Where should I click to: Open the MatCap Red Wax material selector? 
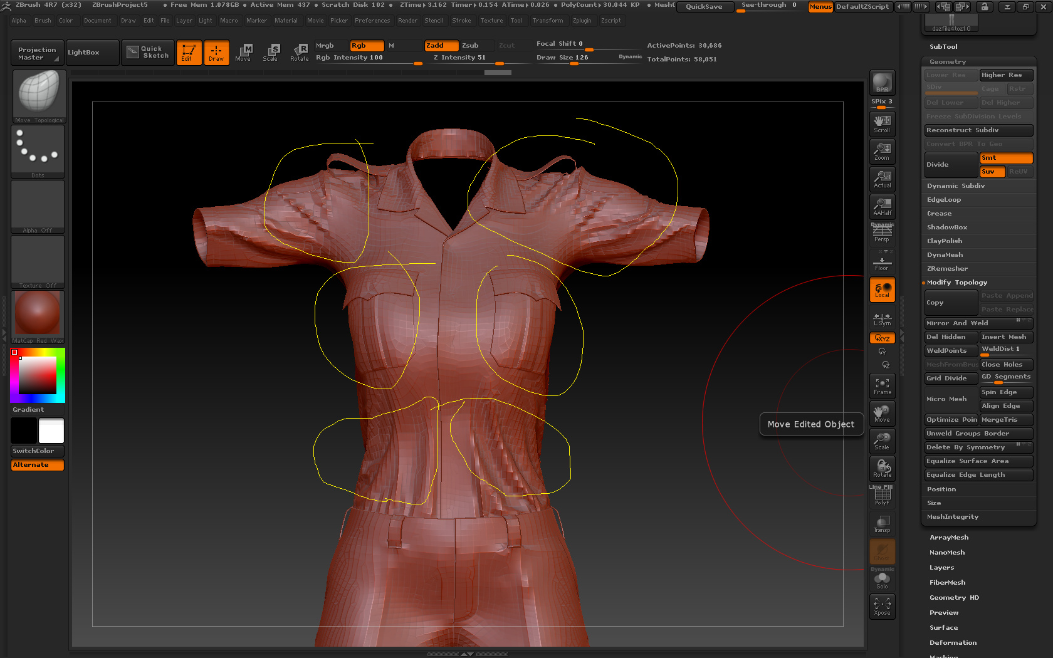[x=38, y=317]
